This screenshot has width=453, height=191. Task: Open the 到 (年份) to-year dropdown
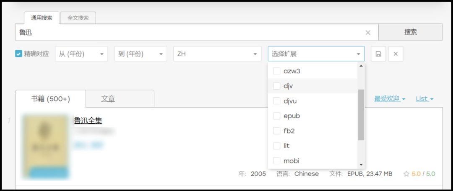coord(141,54)
